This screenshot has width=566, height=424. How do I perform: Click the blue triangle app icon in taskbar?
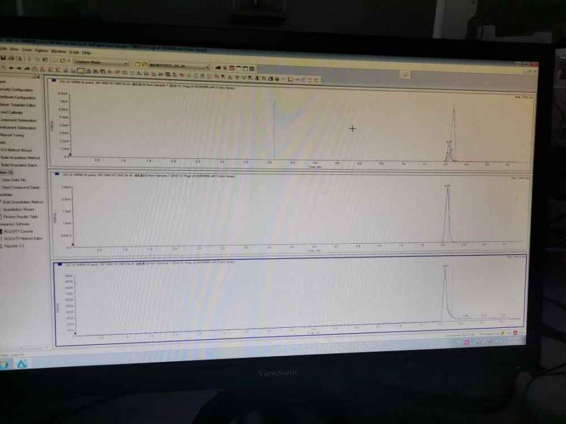(21, 364)
